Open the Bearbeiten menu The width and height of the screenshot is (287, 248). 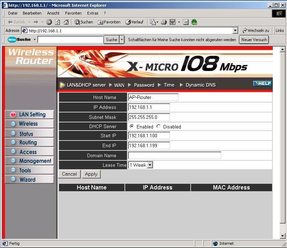click(32, 13)
